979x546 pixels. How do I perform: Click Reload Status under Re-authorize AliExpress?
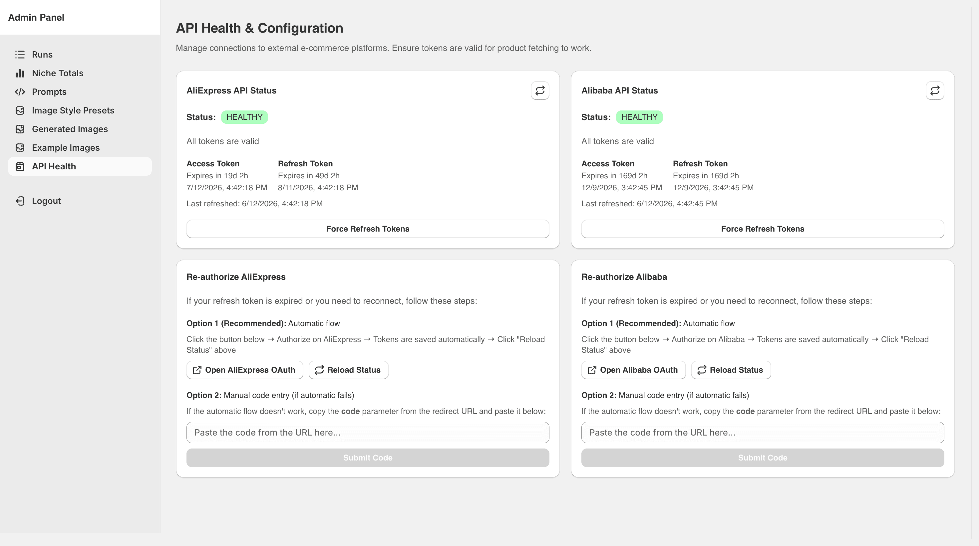coord(349,370)
